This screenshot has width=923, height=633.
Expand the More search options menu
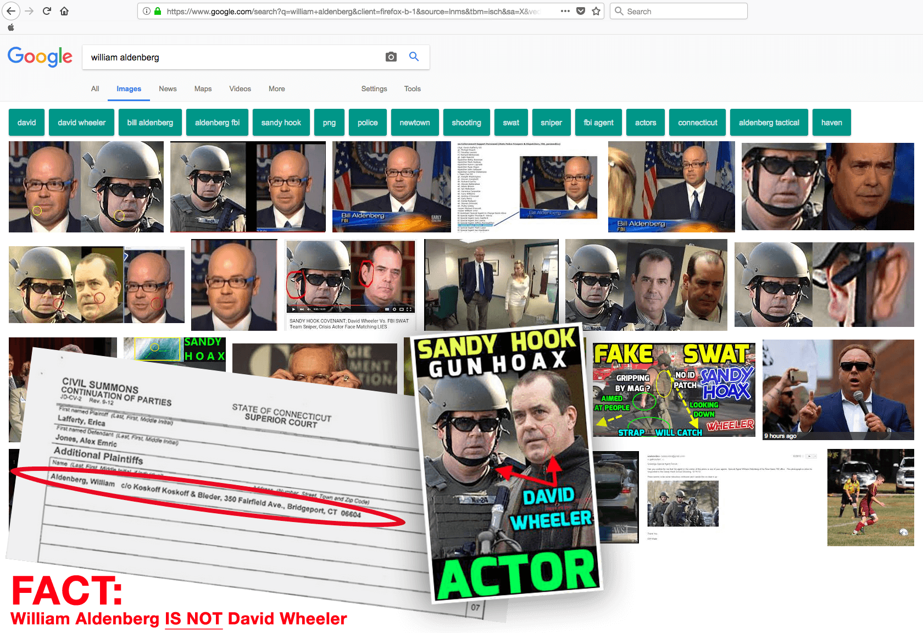tap(277, 88)
